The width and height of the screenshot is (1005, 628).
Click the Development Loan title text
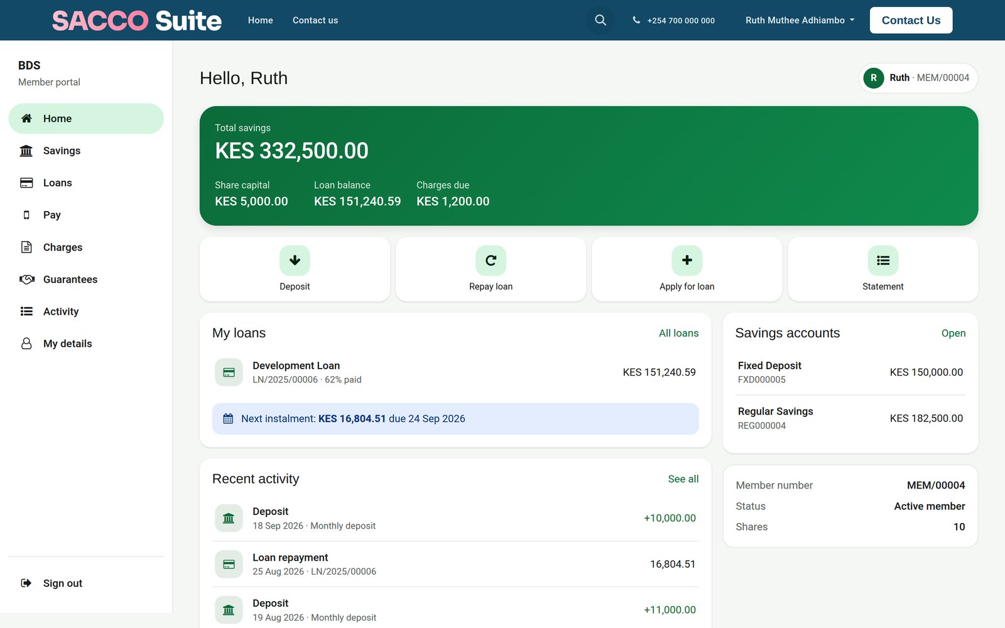296,365
